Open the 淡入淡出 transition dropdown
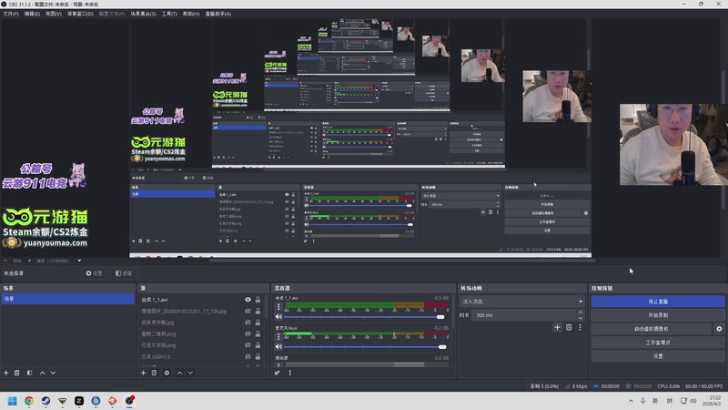 point(521,302)
